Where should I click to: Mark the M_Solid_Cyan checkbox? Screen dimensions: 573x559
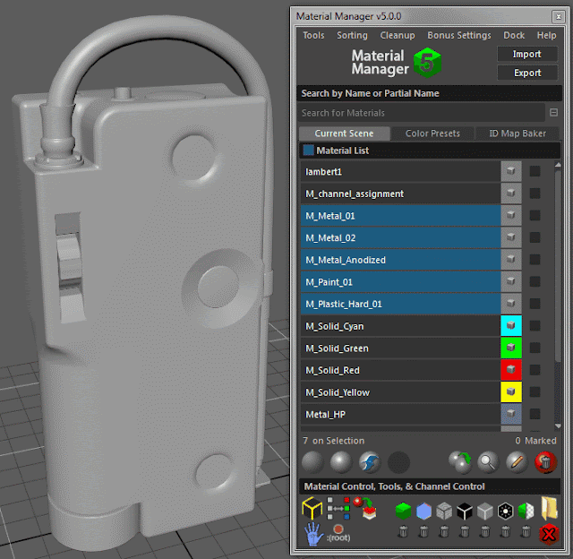pos(535,326)
